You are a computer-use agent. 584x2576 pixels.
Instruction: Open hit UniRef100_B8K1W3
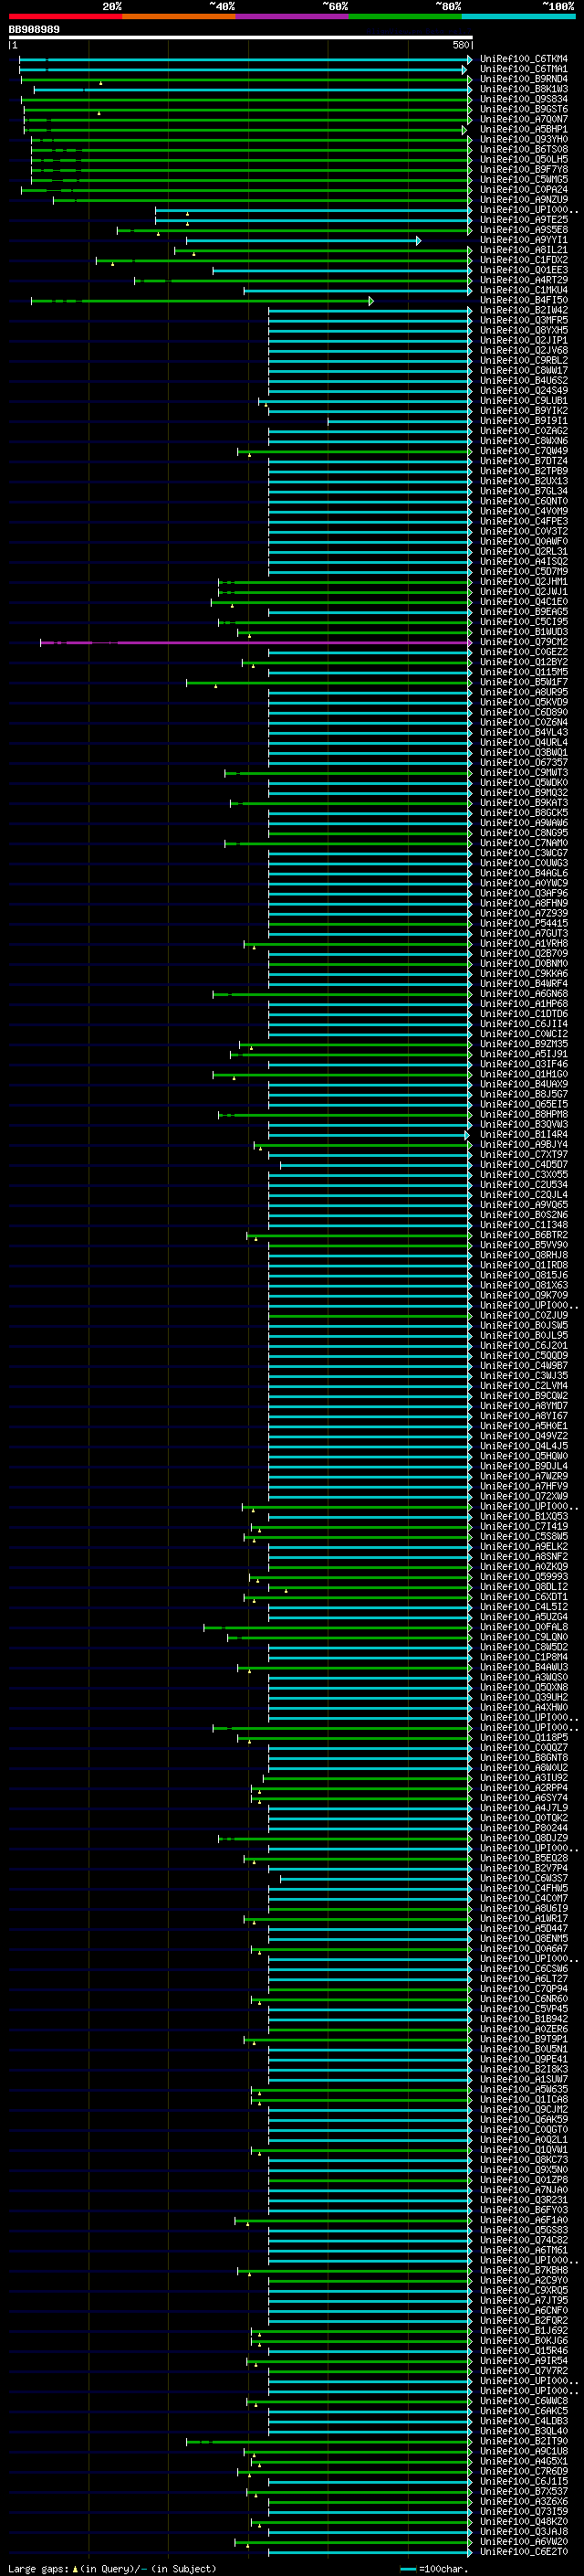(524, 89)
